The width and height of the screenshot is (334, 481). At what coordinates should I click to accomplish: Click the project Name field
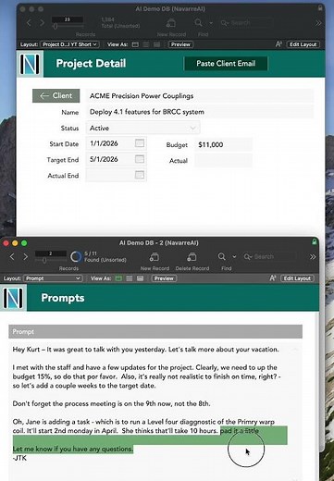click(200, 112)
